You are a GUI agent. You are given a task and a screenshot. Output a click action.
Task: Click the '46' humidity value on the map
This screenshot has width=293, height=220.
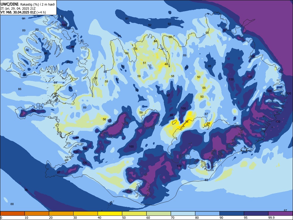coord(166,64)
